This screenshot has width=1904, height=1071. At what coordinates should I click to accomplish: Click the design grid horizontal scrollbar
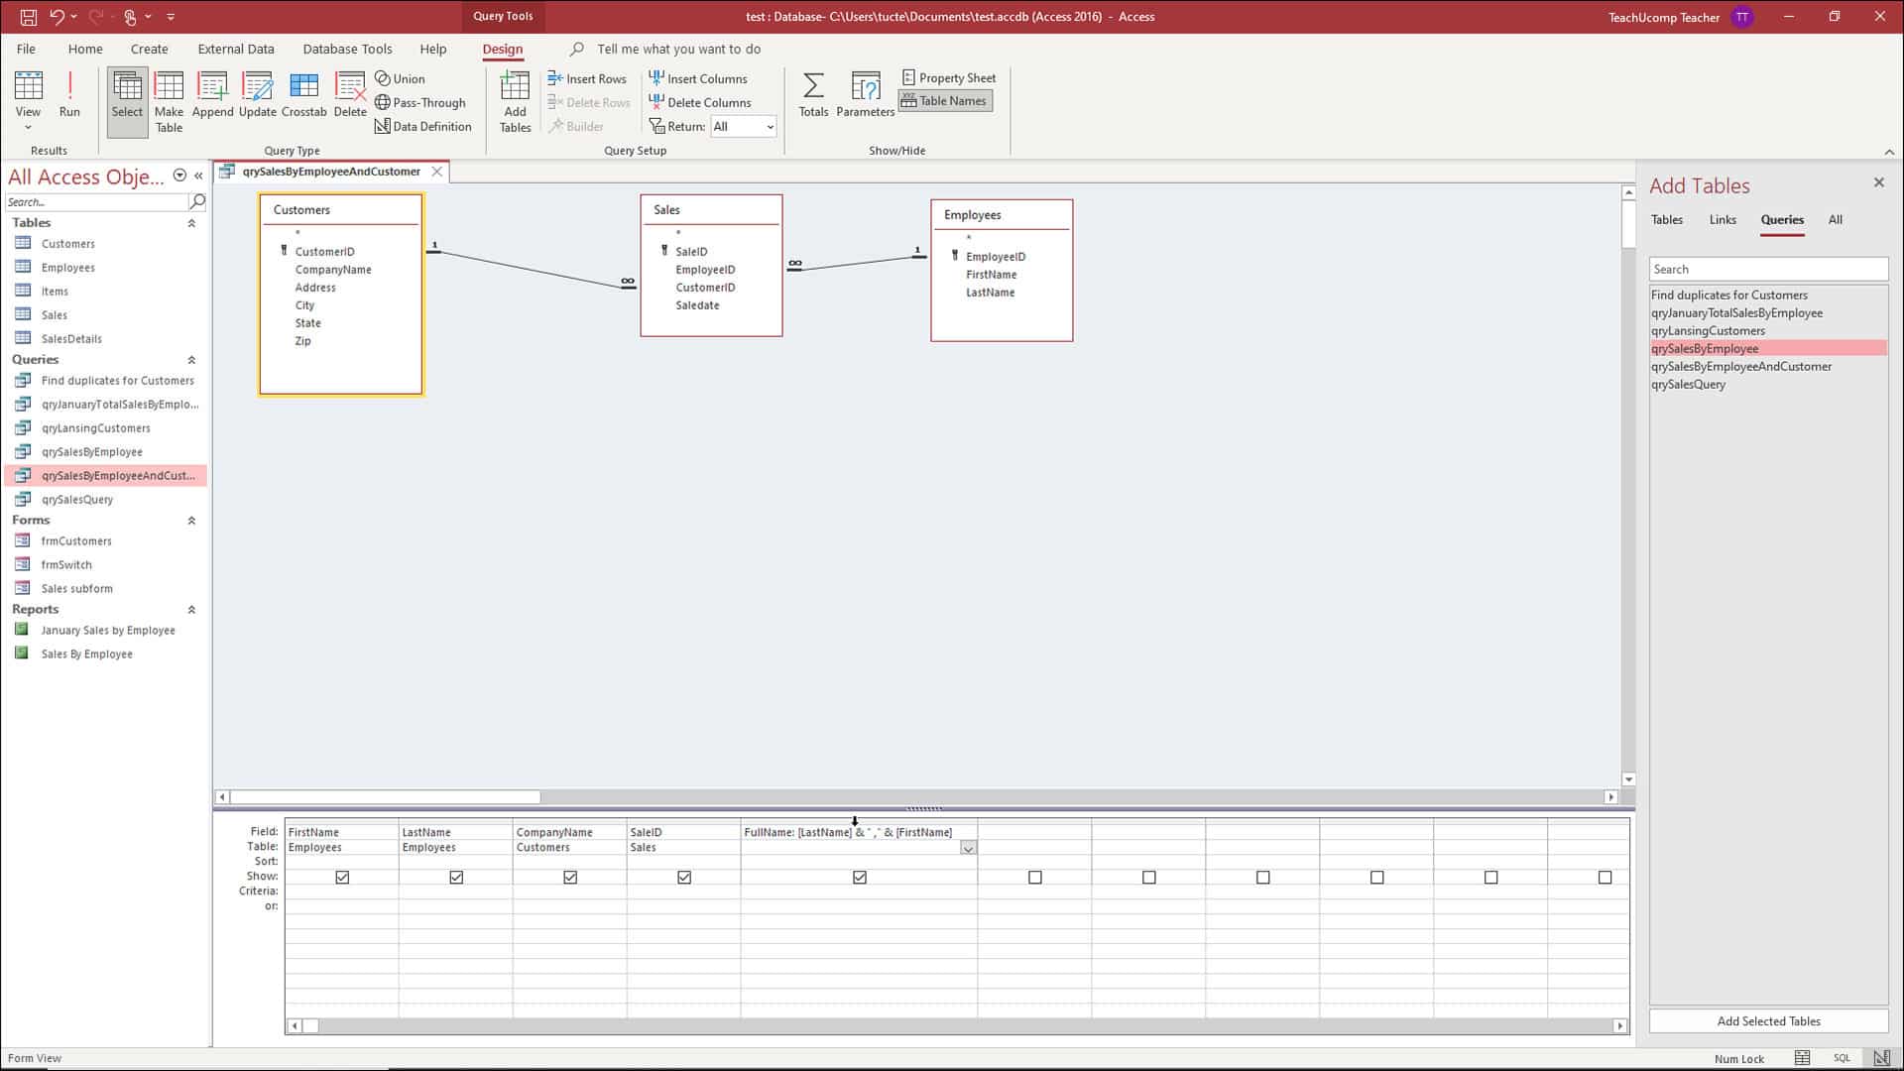957,1026
